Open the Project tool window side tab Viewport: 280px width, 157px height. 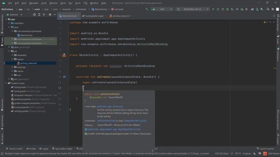coord(2,42)
